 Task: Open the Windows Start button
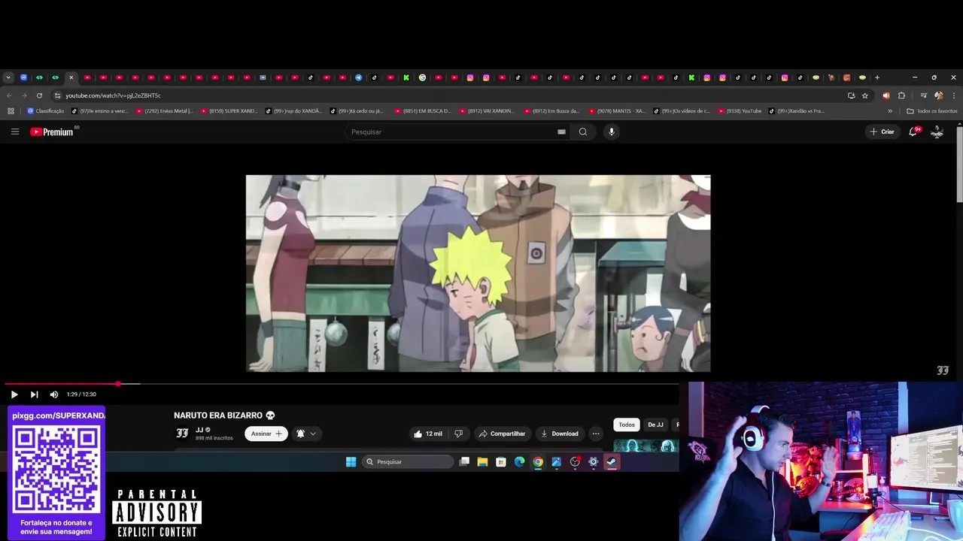click(x=351, y=462)
